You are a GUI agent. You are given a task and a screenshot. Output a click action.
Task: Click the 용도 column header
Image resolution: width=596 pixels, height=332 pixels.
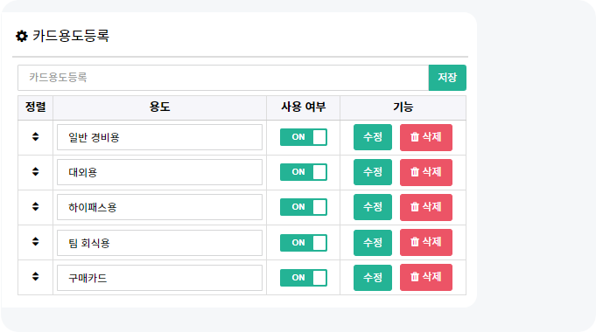click(x=159, y=107)
